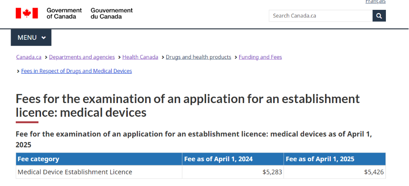Open Fees in Respect of Drugs and Medical Devices
Screen dimensions: 409x186
click(77, 71)
